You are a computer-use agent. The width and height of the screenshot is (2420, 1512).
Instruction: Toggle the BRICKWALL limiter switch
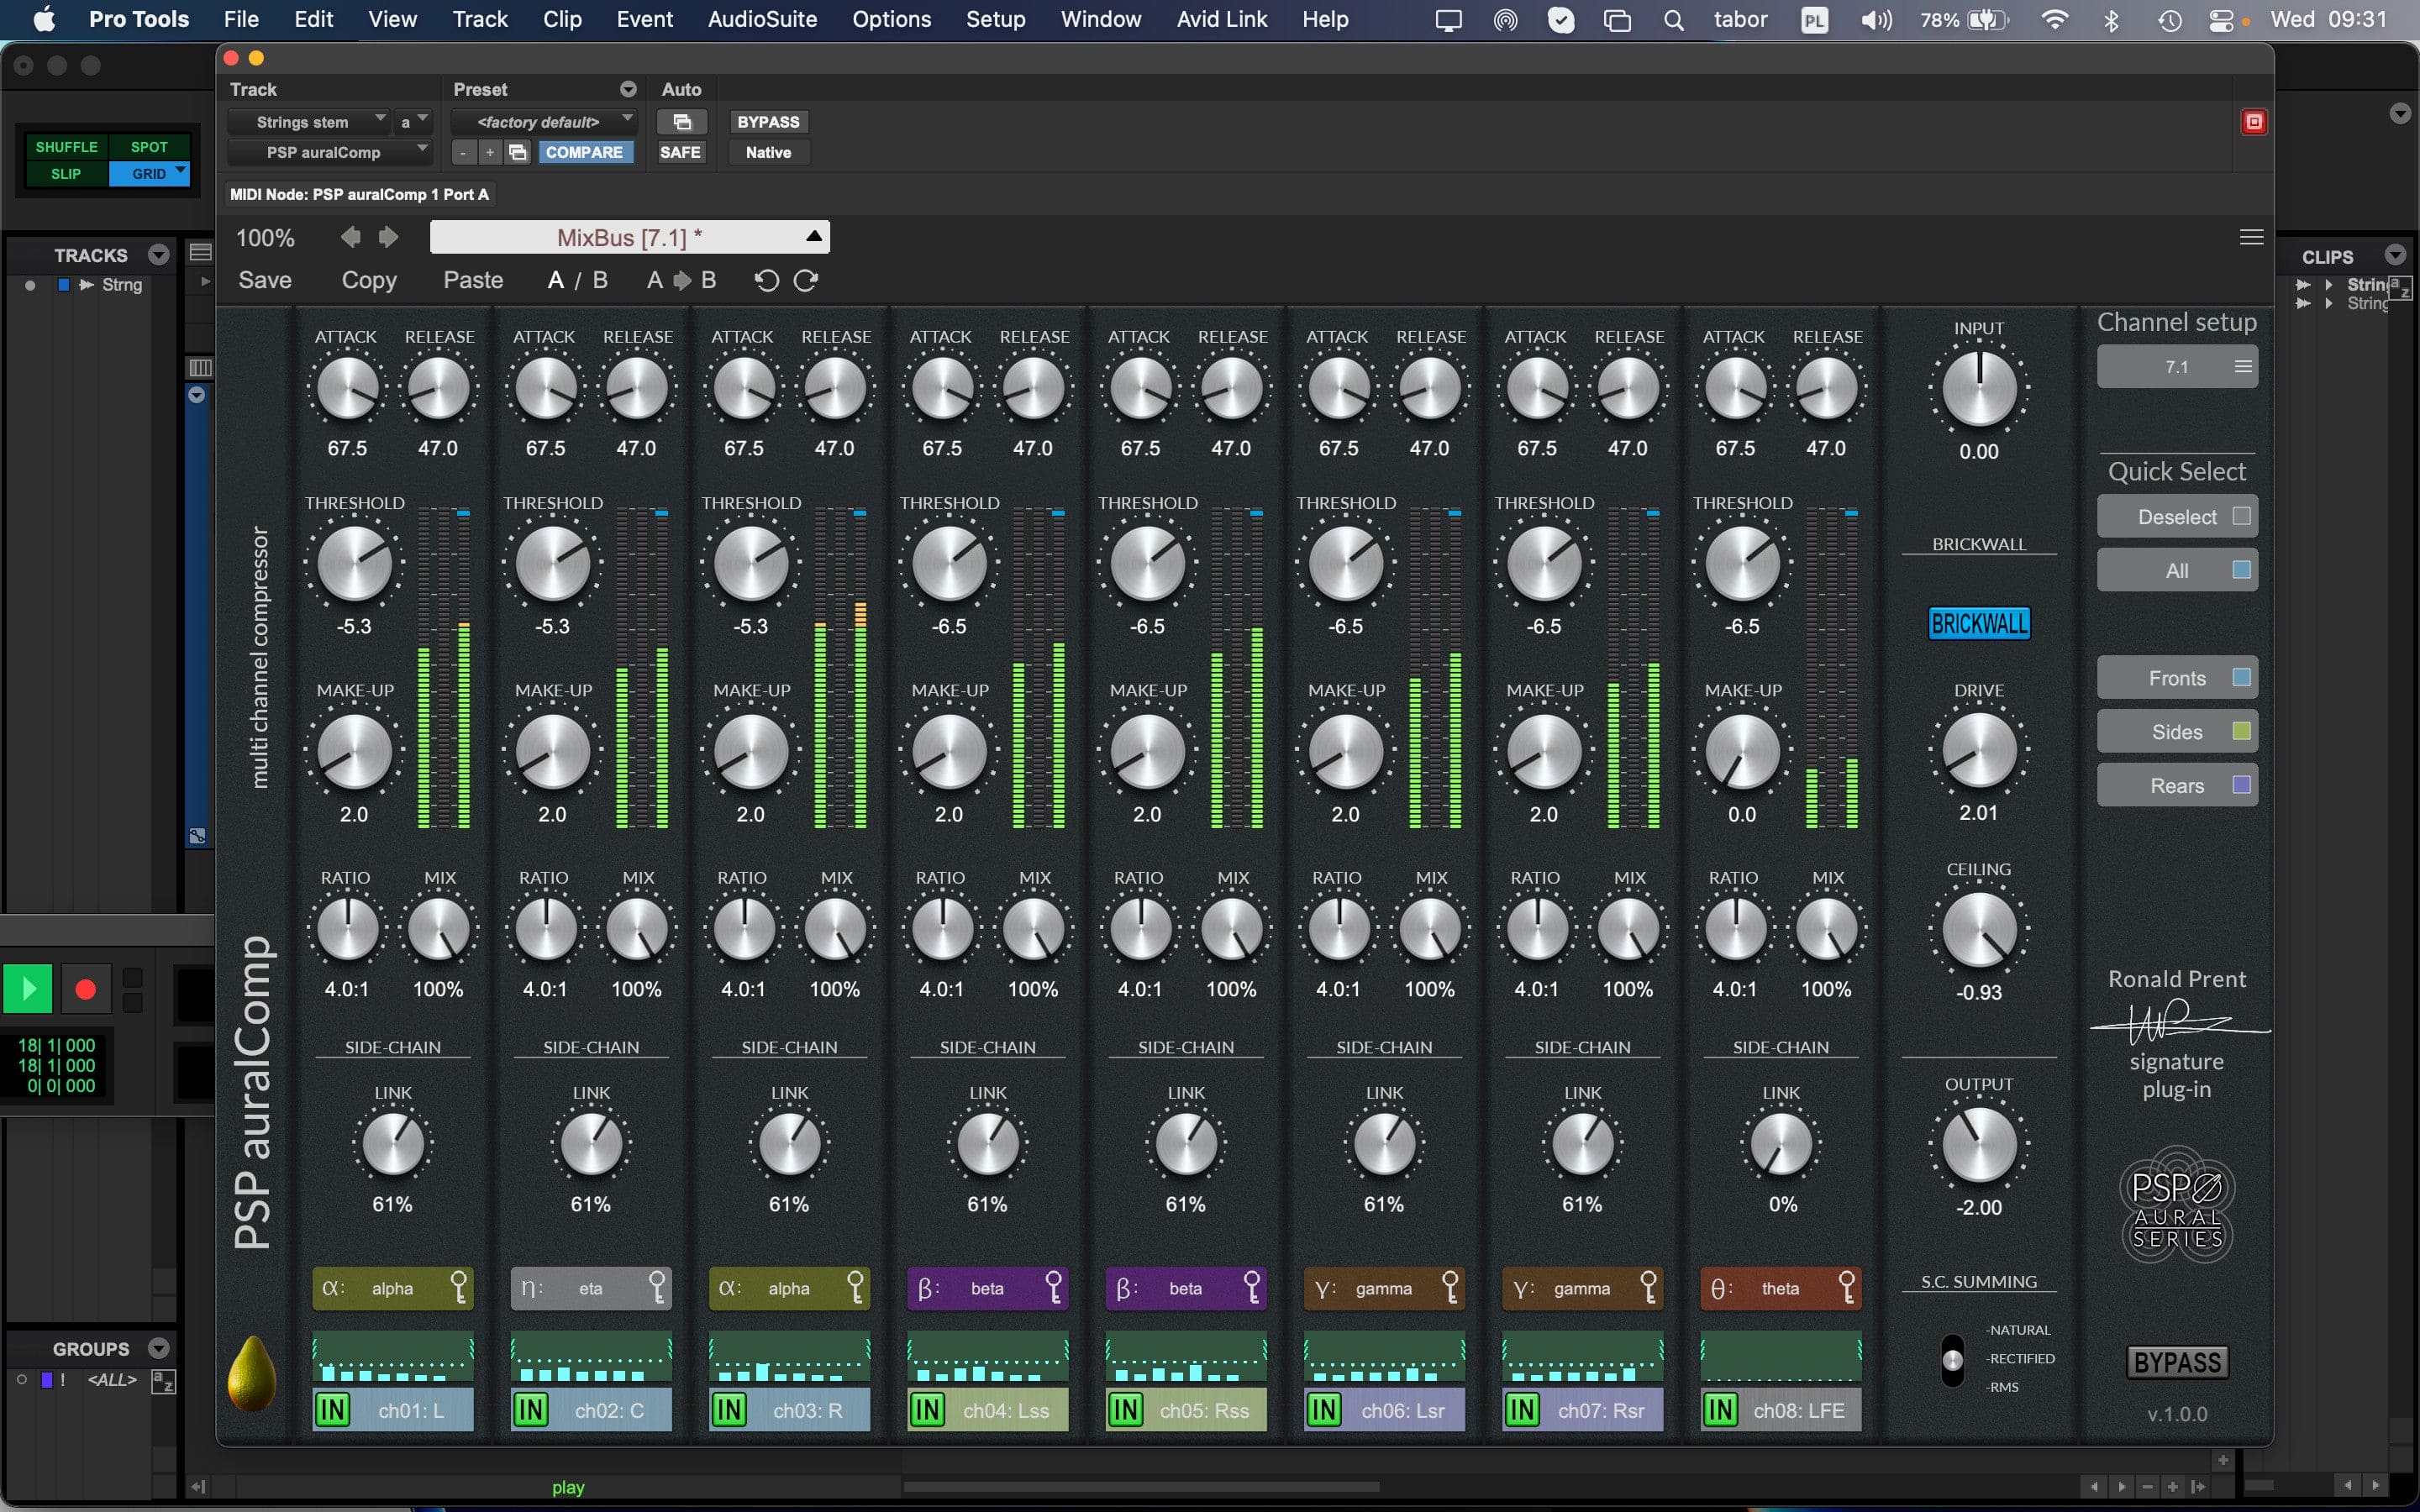(1978, 624)
